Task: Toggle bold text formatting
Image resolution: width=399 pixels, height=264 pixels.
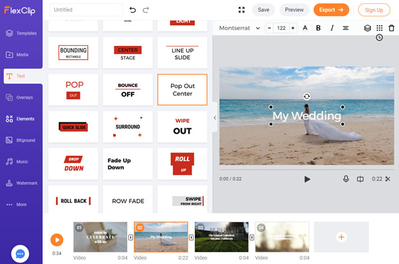Action: 318,28
